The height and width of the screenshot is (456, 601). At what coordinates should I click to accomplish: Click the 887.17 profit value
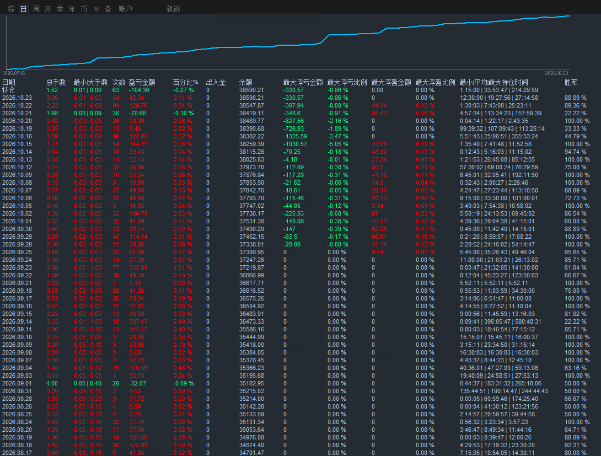[x=138, y=321]
